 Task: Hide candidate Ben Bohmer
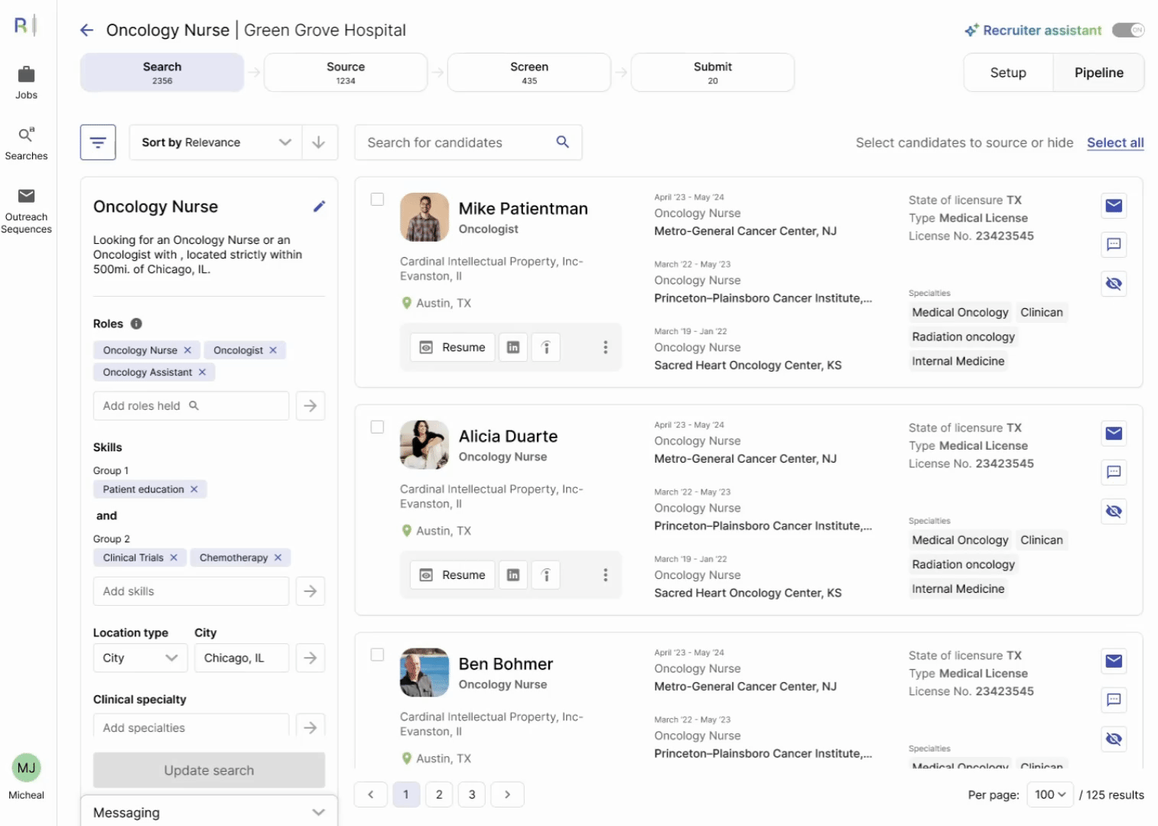tap(1114, 739)
